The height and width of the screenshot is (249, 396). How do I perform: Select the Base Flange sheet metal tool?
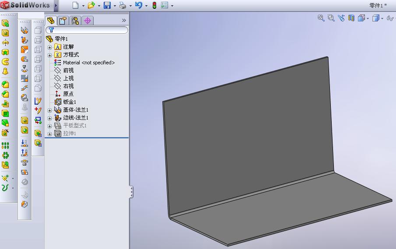25,30
